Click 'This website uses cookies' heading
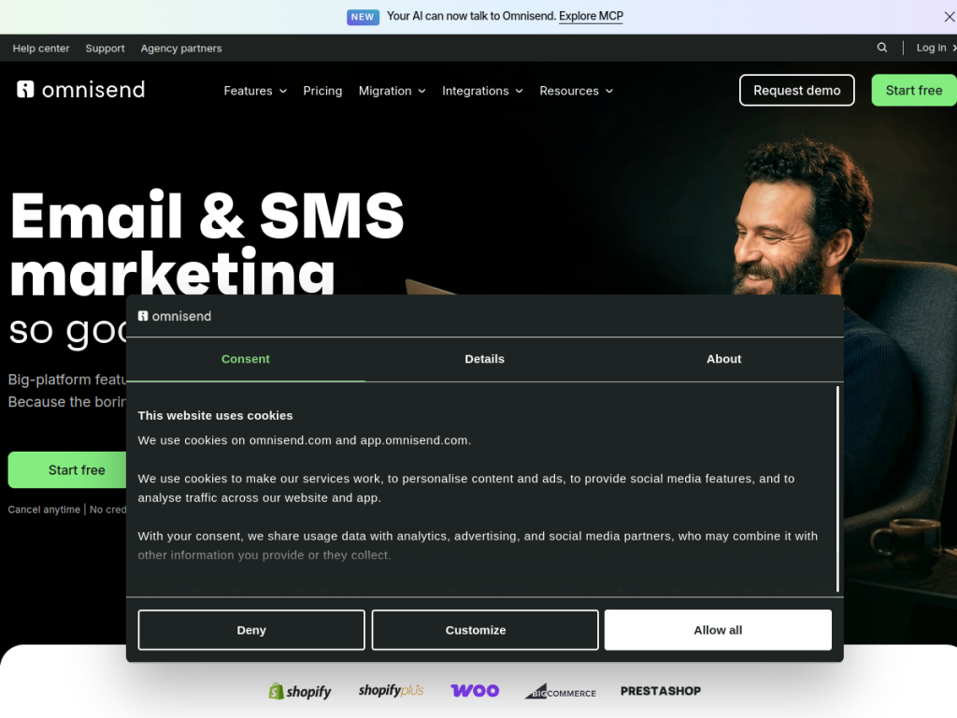The width and height of the screenshot is (957, 718). [216, 416]
